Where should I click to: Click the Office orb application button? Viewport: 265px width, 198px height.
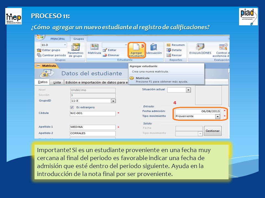[40, 36]
